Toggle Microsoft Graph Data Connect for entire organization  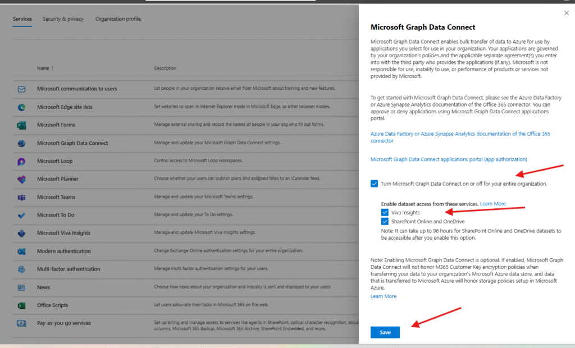pyautogui.click(x=375, y=184)
